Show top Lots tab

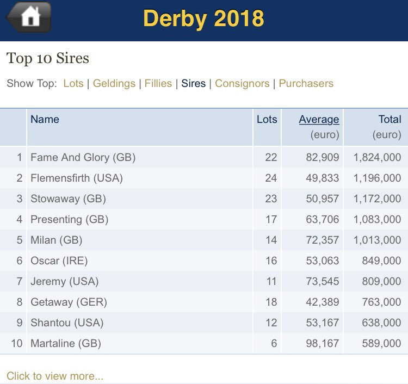pyautogui.click(x=73, y=84)
